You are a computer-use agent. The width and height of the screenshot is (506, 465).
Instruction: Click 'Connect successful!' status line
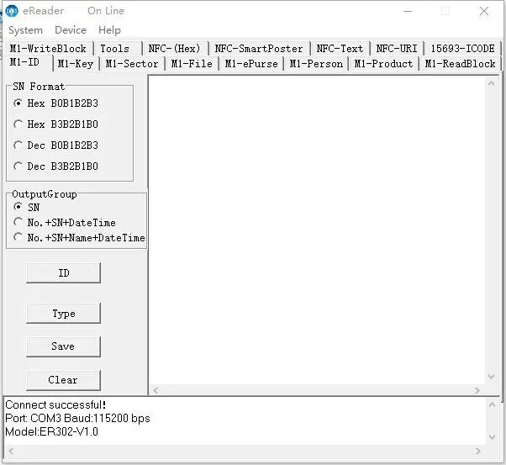55,405
